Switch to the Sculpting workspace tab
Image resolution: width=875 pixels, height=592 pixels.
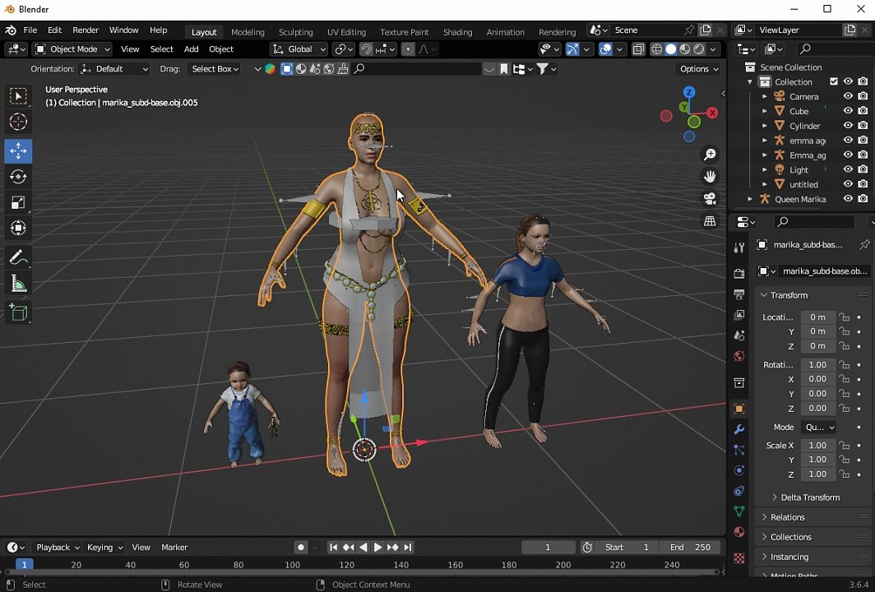click(x=296, y=32)
